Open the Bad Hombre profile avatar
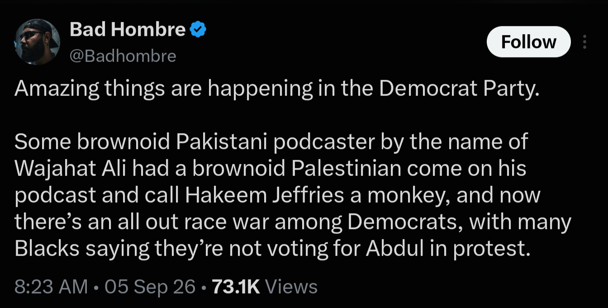Viewport: 608px width, 308px height. point(38,42)
